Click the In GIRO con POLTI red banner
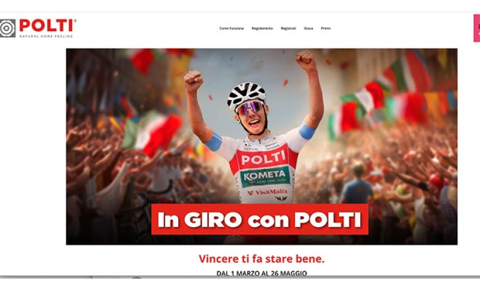This screenshot has width=480, height=290. point(260,219)
